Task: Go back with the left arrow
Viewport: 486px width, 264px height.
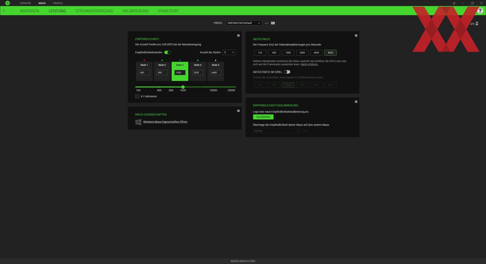Action: tap(4, 11)
